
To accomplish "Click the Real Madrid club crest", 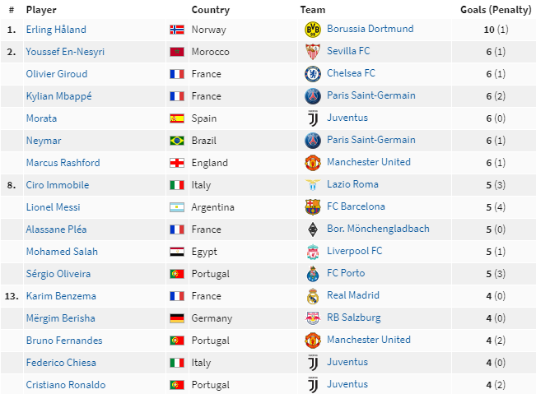I will [x=312, y=296].
